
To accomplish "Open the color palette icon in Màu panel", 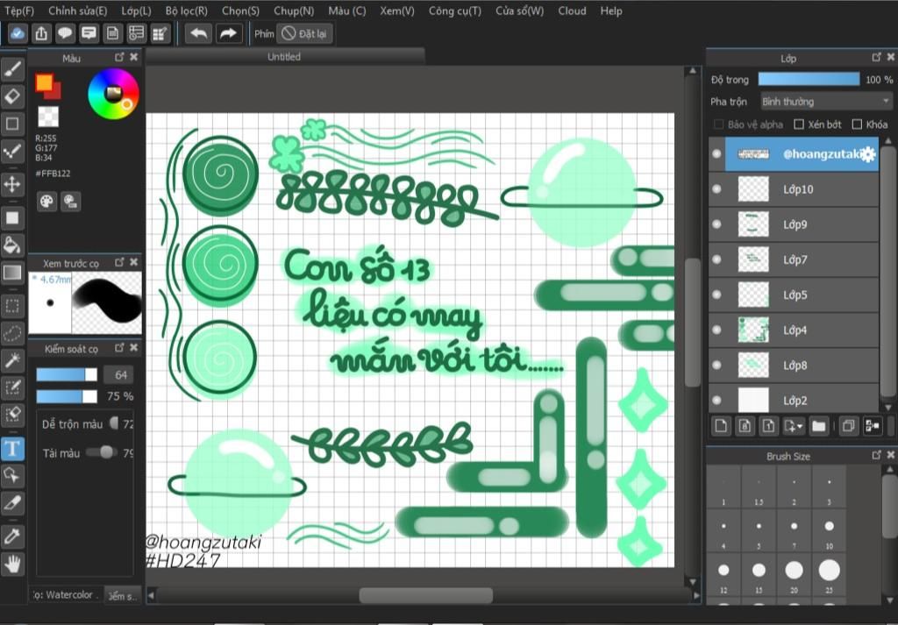I will 47,202.
